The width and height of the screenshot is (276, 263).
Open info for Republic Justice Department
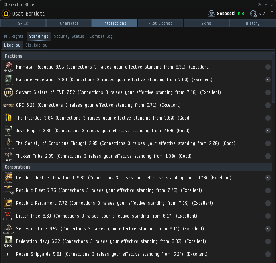point(268,178)
